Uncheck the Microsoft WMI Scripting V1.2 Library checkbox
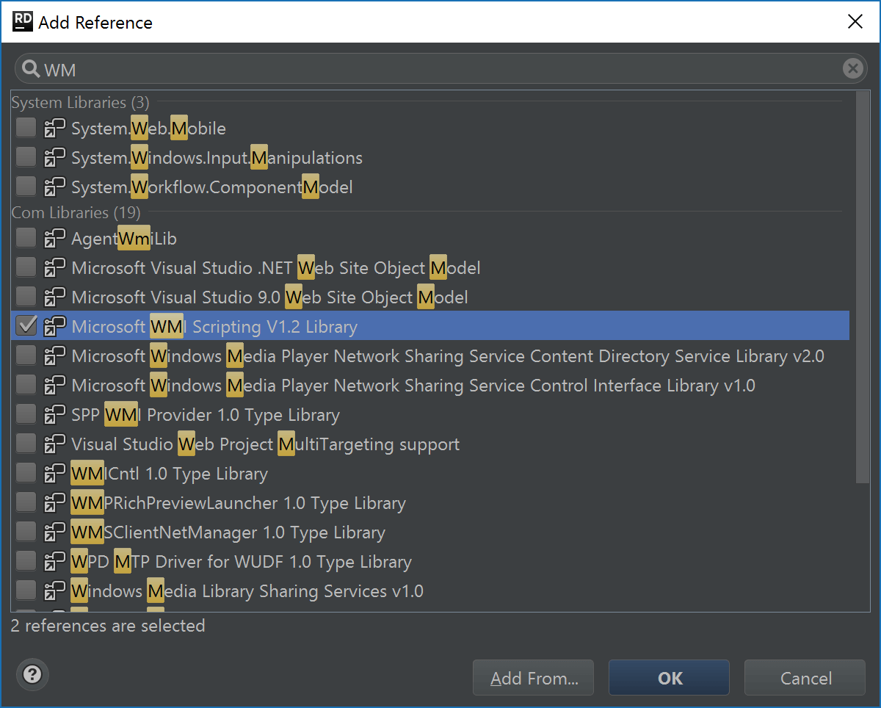This screenshot has height=708, width=881. (26, 326)
